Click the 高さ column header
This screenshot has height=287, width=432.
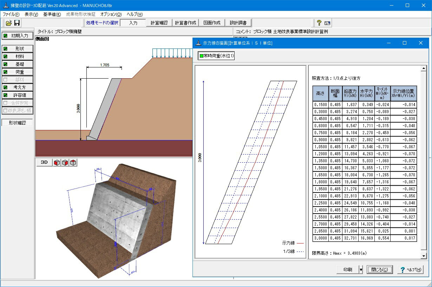pos(321,93)
